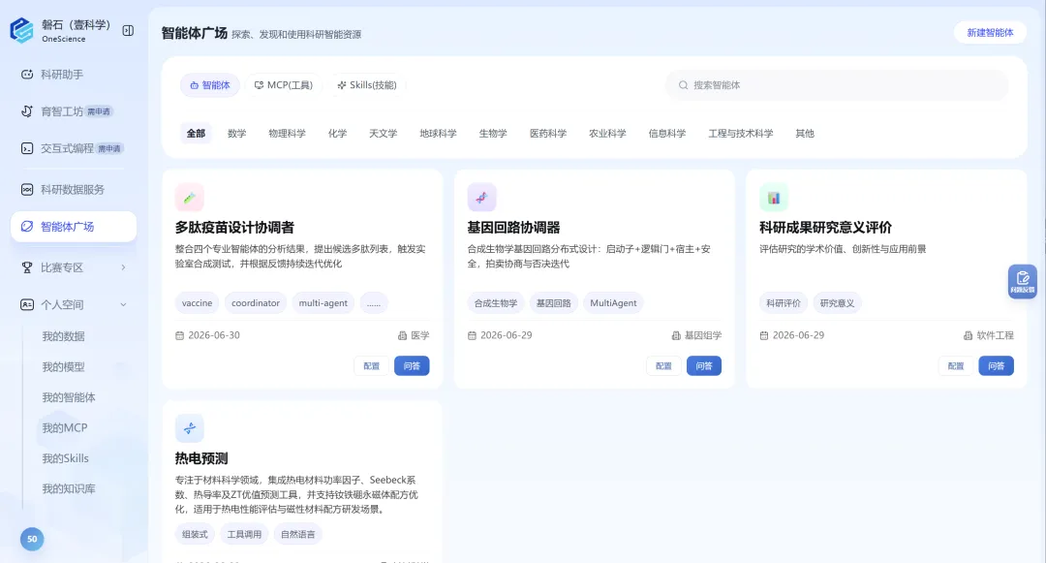Viewport: 1046px width, 563px height.
Task: Filter by 化学 category
Action: [338, 134]
